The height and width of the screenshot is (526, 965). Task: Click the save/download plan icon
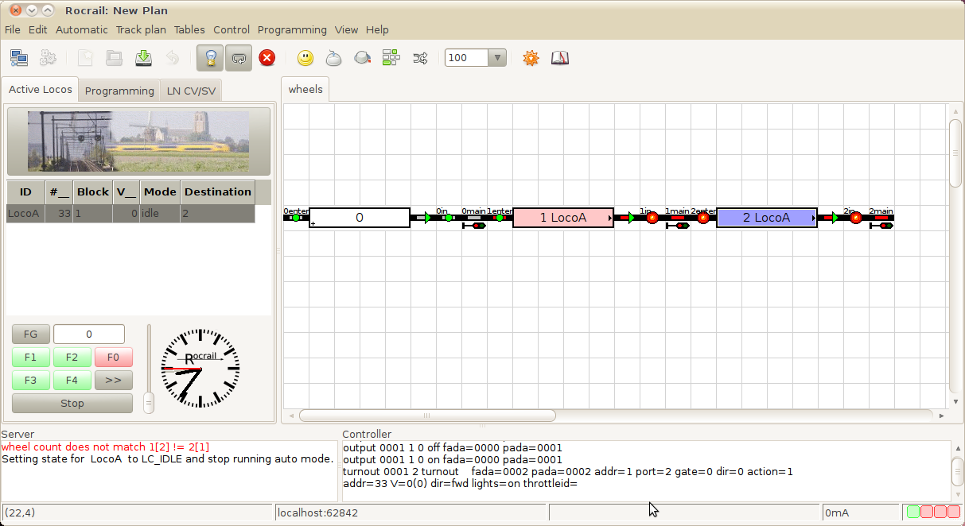tap(143, 58)
